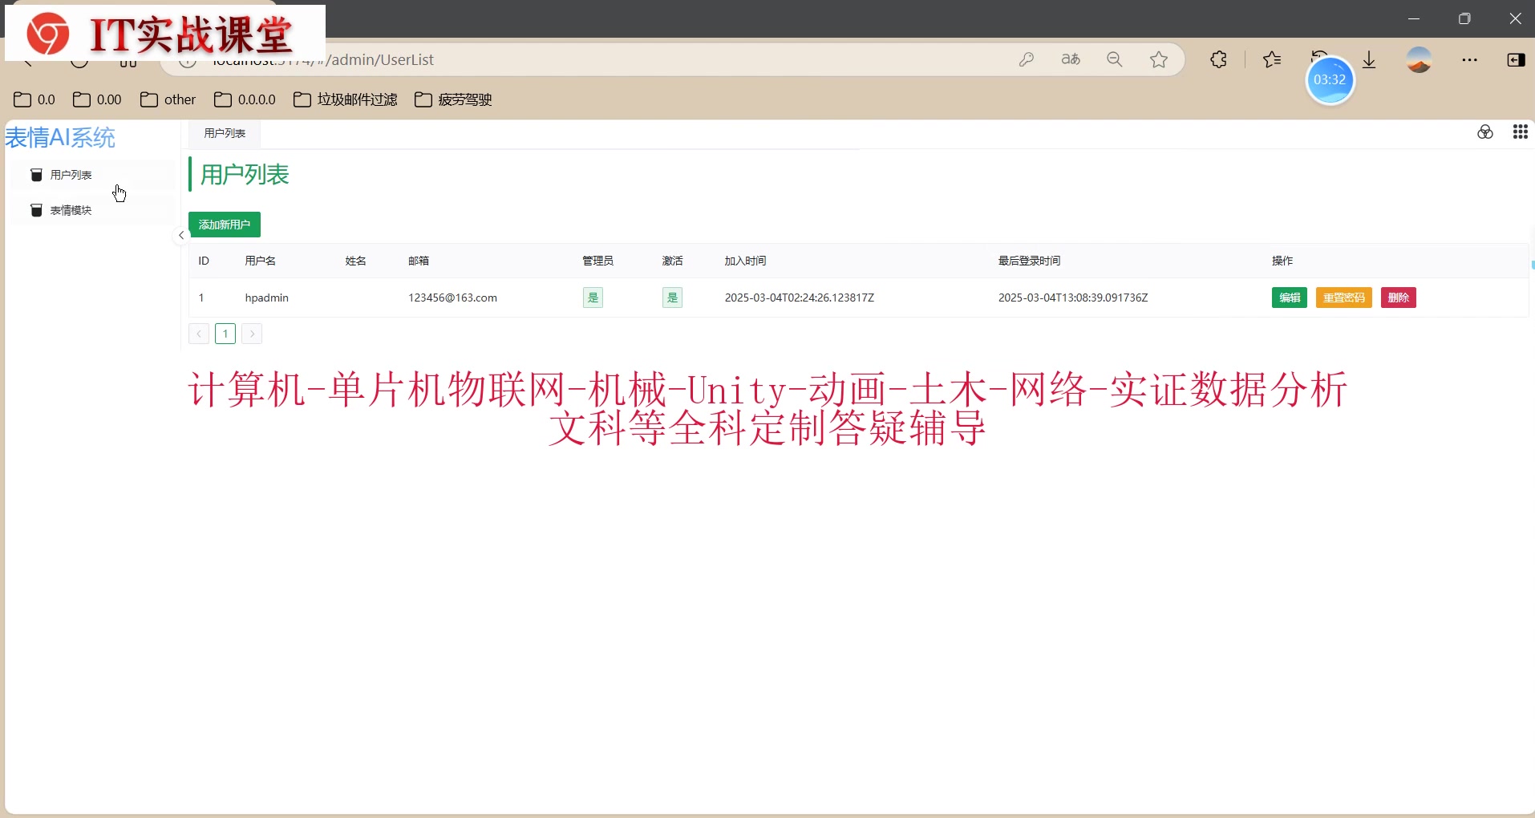The height and width of the screenshot is (818, 1535).
Task: Click the icon beside sidebar 用户列表
Action: tap(36, 175)
